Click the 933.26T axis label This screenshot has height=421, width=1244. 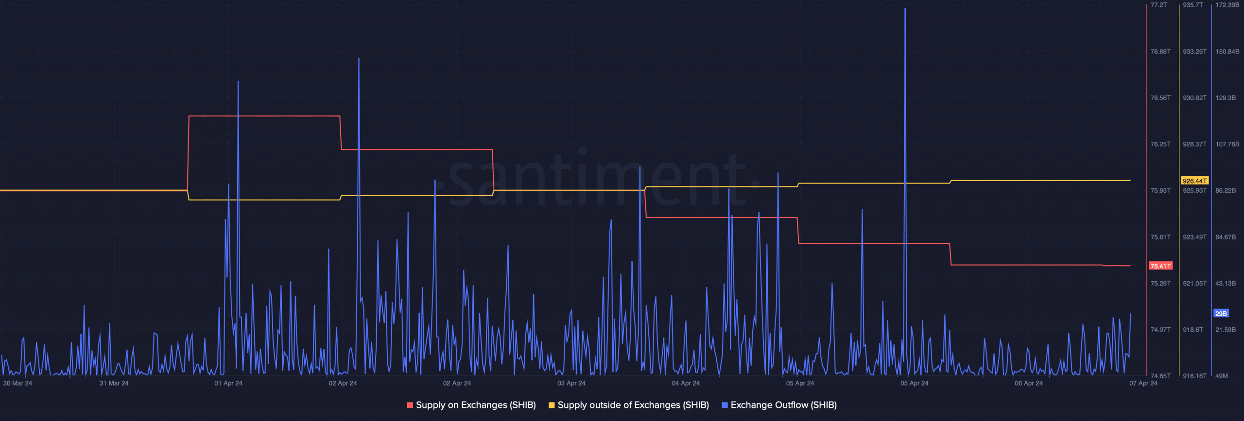(1195, 51)
